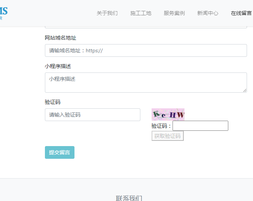
Task: Click the 网站域名地址 field label
Action: point(61,38)
